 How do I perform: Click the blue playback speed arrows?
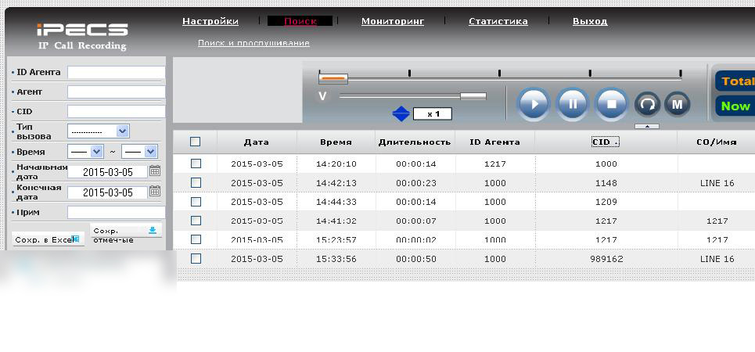click(x=401, y=114)
